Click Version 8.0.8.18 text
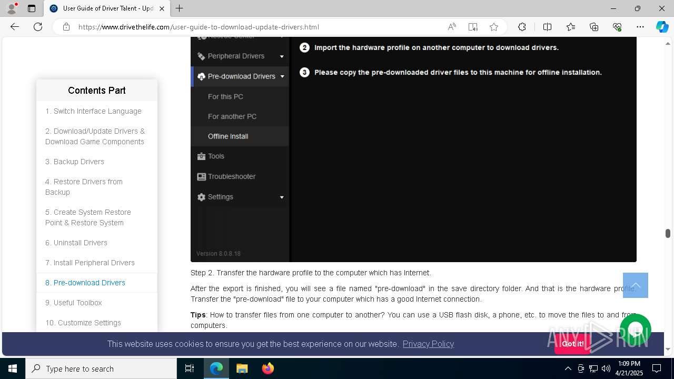The image size is (674, 379). tap(219, 254)
